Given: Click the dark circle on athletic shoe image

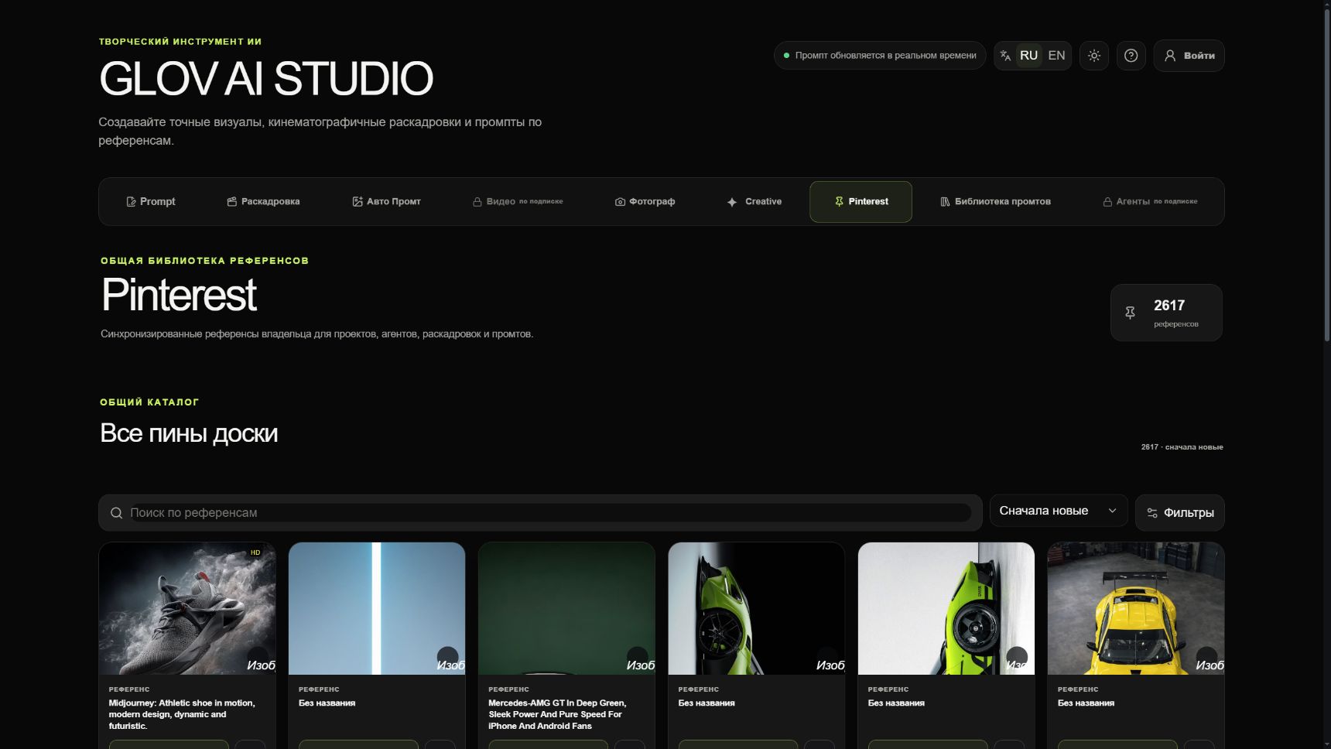Looking at the screenshot, I should 258,657.
